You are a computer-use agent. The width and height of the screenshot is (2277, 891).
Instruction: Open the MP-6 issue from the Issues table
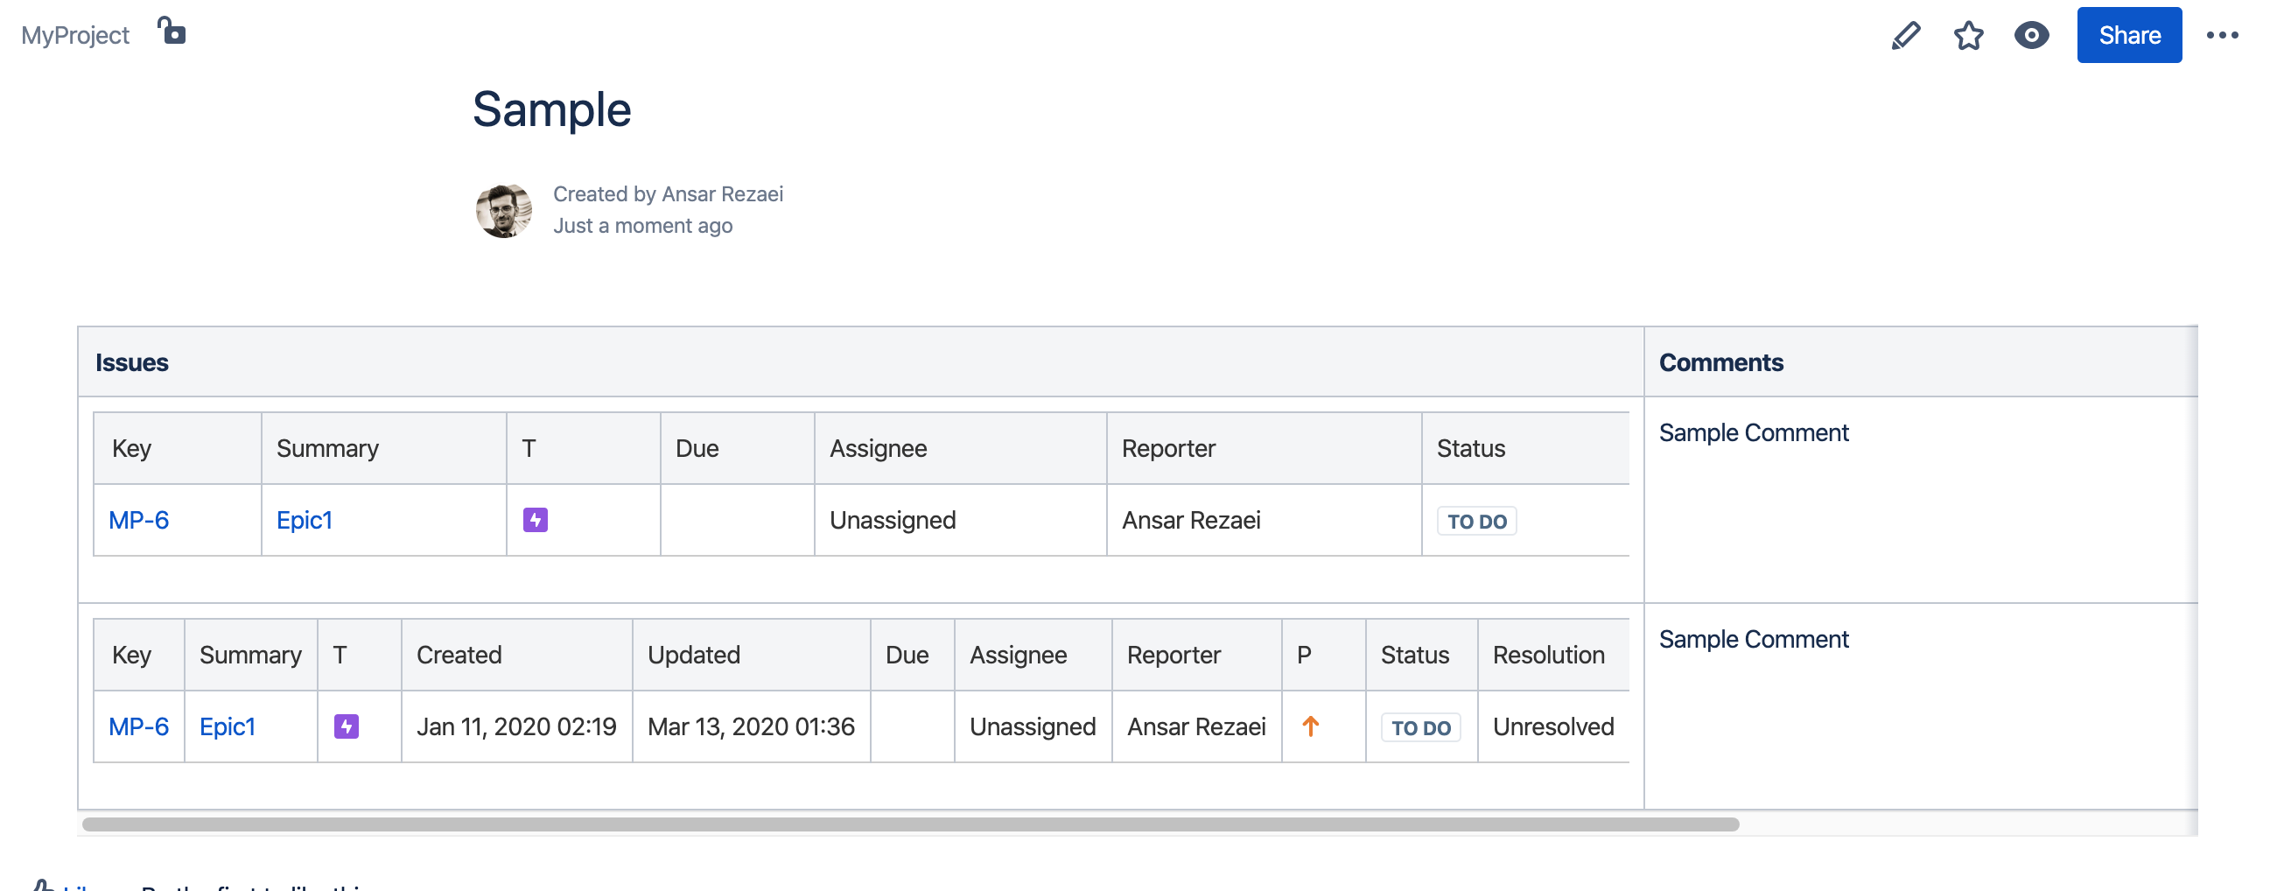pyautogui.click(x=140, y=521)
